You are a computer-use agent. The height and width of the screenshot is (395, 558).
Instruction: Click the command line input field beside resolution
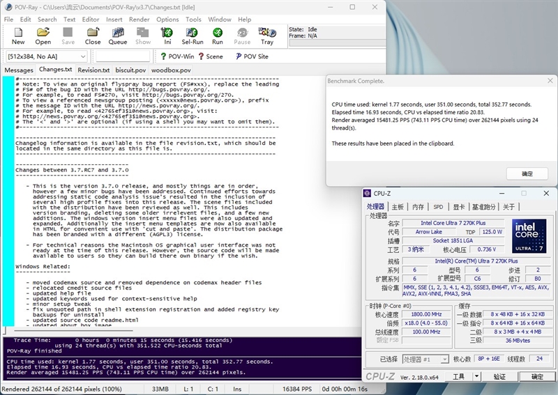click(x=123, y=56)
